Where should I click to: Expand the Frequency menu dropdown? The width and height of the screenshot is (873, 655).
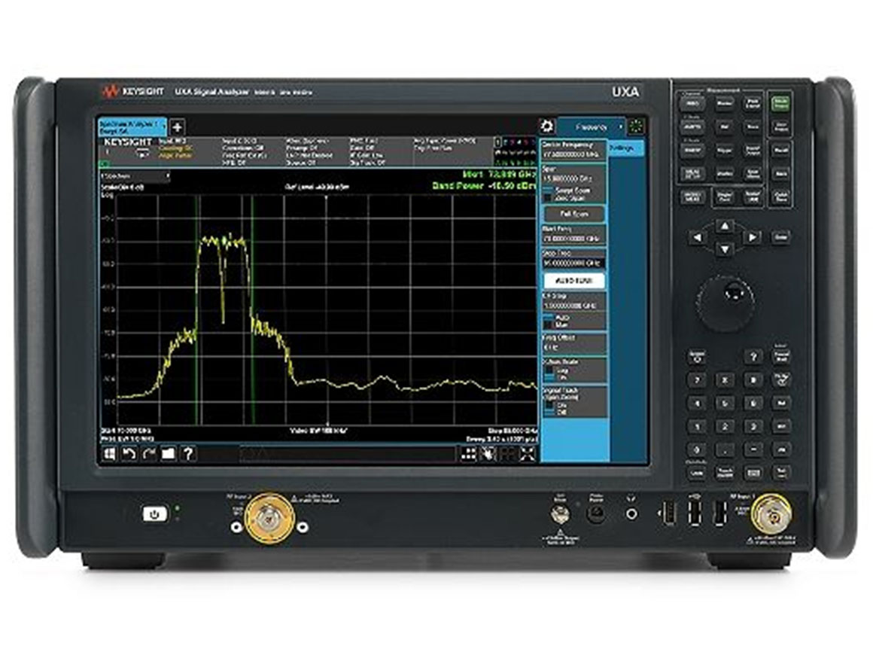(x=592, y=127)
